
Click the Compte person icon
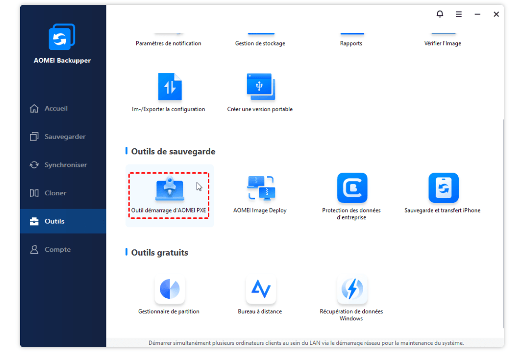[34, 249]
